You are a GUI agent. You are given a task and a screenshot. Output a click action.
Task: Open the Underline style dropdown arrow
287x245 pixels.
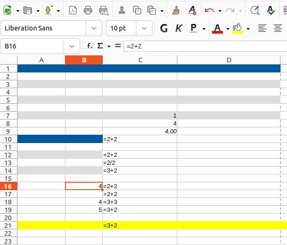pos(204,29)
